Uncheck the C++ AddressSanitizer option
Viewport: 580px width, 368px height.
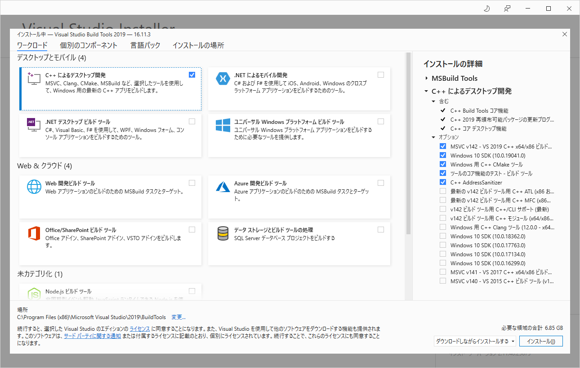[442, 182]
